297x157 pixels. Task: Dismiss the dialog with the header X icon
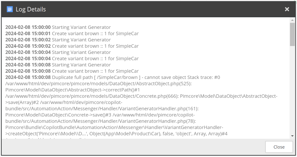pos(287,9)
